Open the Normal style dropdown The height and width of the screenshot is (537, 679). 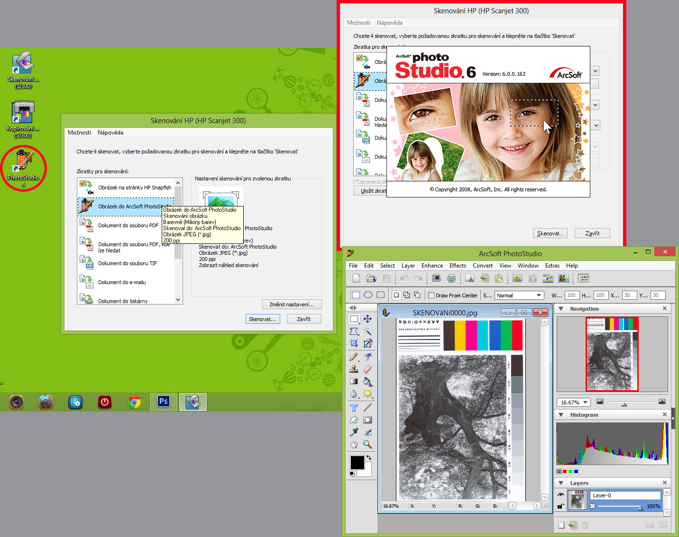pos(519,295)
